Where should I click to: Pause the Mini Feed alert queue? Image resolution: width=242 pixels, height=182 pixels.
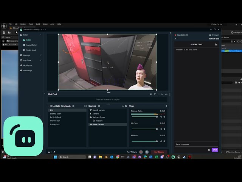158,94
